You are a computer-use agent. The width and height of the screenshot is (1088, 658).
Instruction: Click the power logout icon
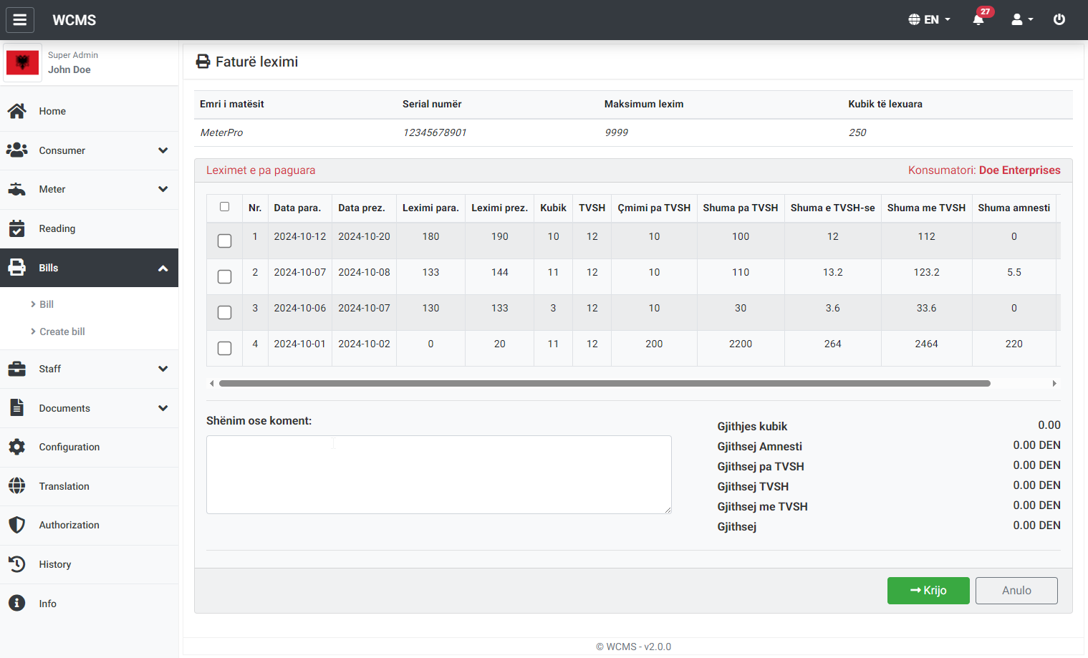(1059, 20)
